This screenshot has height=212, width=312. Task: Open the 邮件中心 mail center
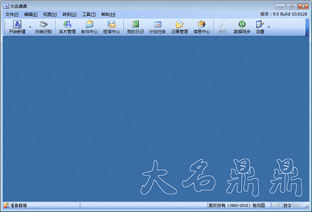[89, 24]
